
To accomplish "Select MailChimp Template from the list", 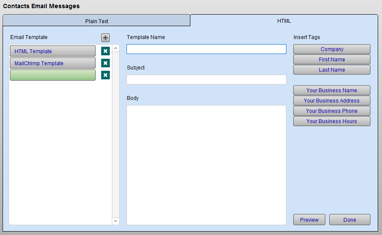I will [52, 63].
